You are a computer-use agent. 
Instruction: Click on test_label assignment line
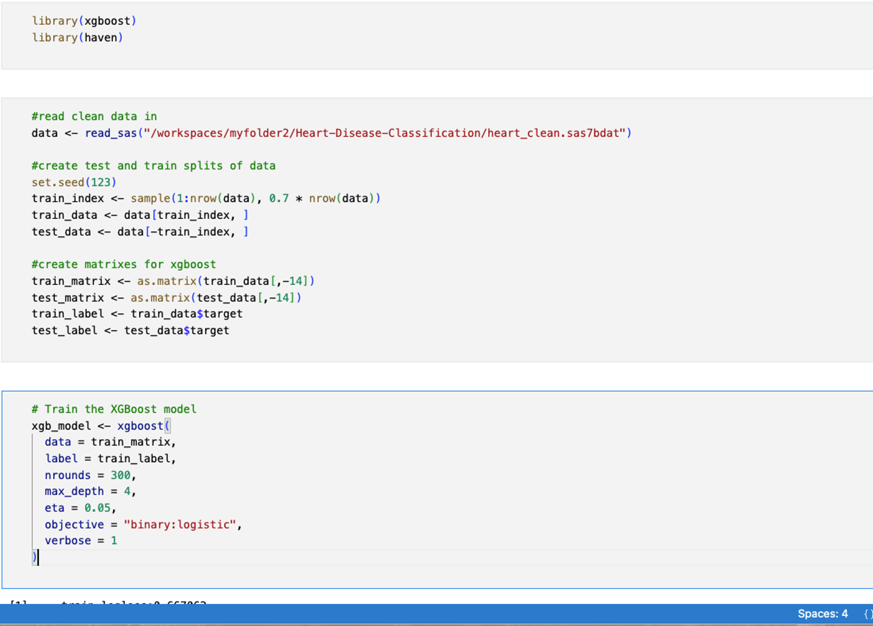[x=130, y=331]
